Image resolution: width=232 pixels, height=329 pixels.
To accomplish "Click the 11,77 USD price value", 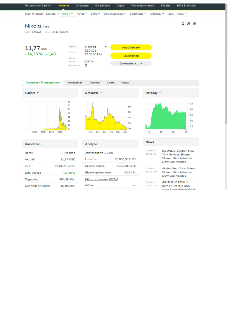I will 36,48.
